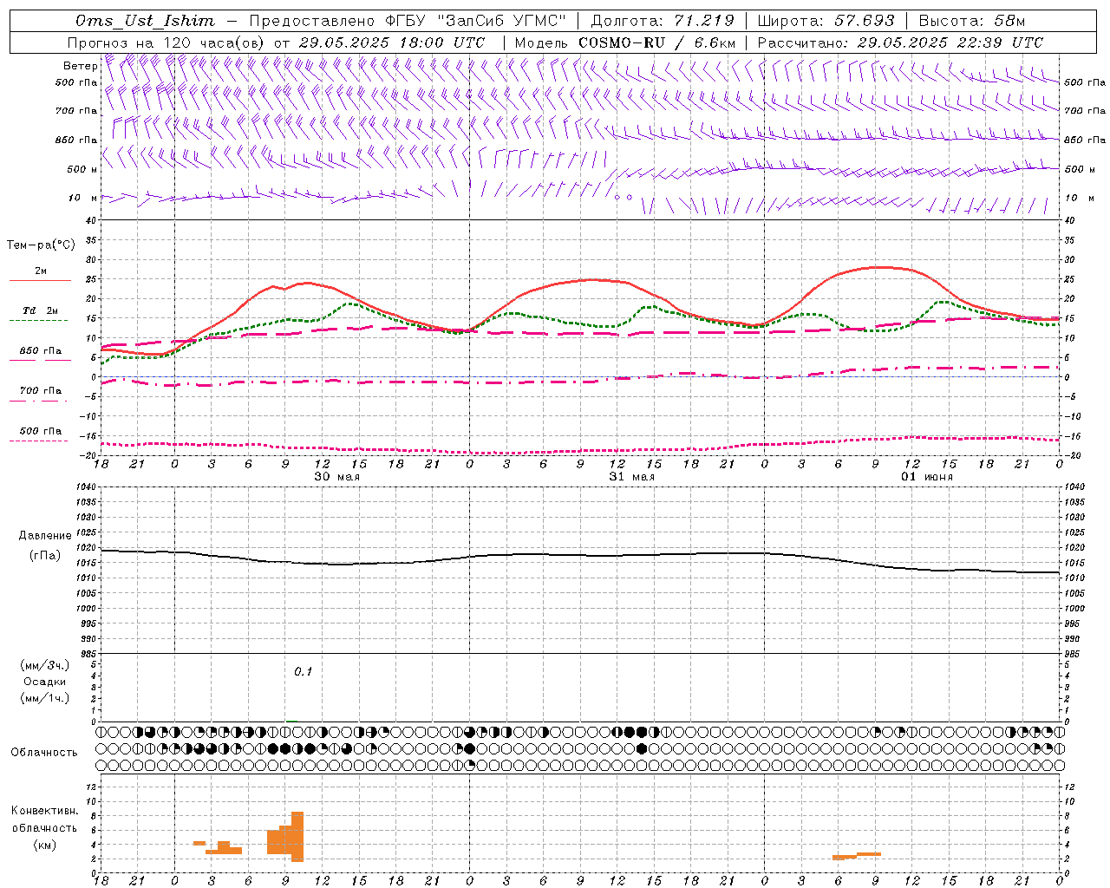
Task: Click the tallest orange convective cloud bar
Action: coord(297,836)
